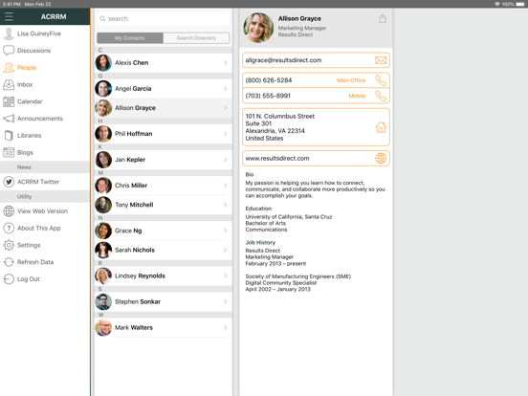The height and width of the screenshot is (396, 528).
Task: Open the ACRRM Twitter bird icon
Action: pyautogui.click(x=9, y=182)
